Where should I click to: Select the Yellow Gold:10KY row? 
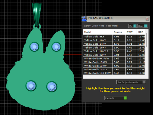click(x=114, y=40)
